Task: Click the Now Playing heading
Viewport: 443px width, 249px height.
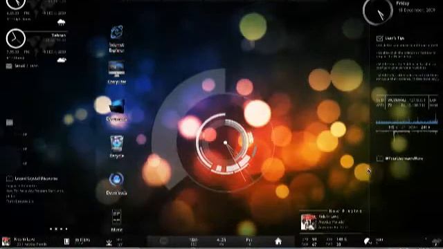Action: [x=345, y=211]
